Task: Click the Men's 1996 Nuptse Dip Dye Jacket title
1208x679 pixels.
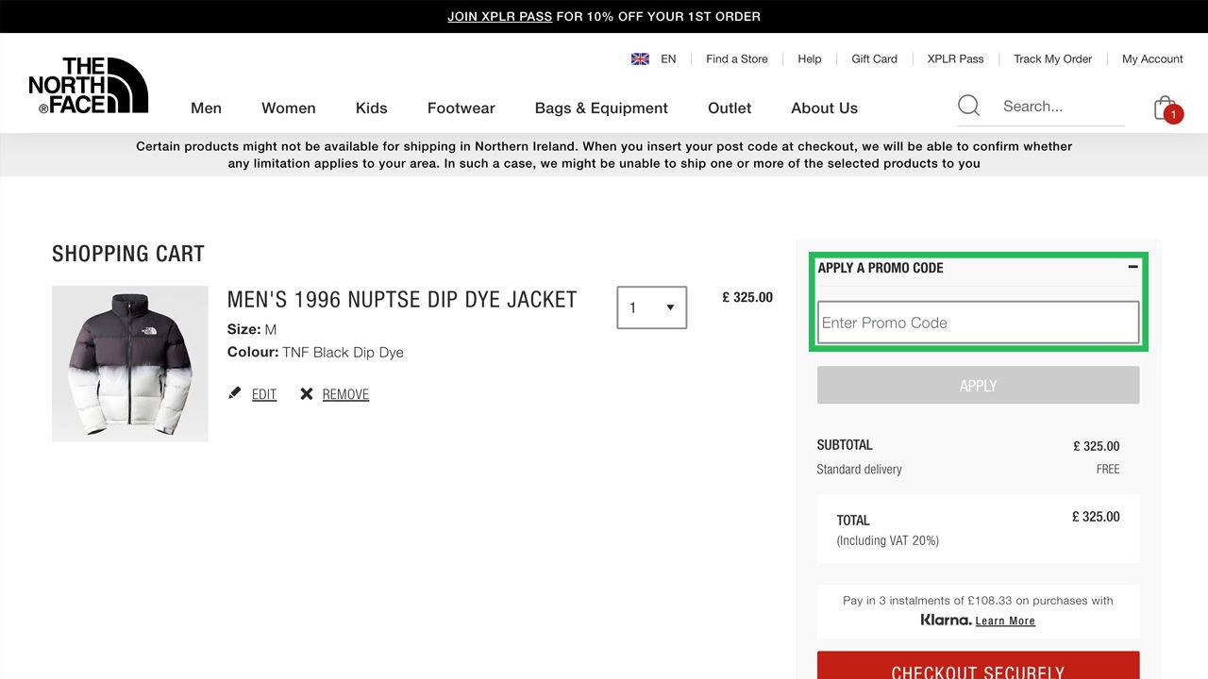Action: 402,299
